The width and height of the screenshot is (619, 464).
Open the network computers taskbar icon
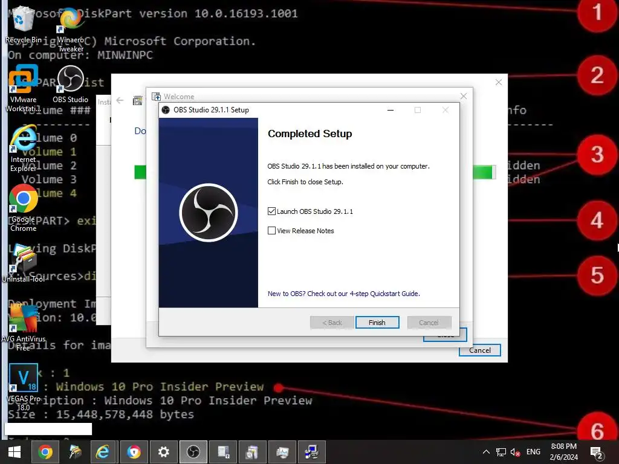click(x=312, y=452)
